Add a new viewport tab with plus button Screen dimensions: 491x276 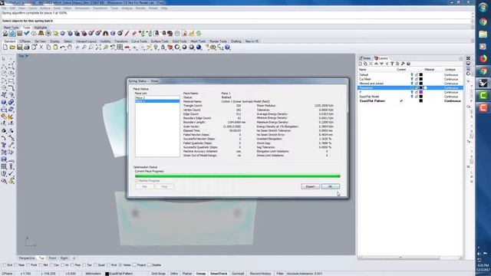[x=74, y=258]
